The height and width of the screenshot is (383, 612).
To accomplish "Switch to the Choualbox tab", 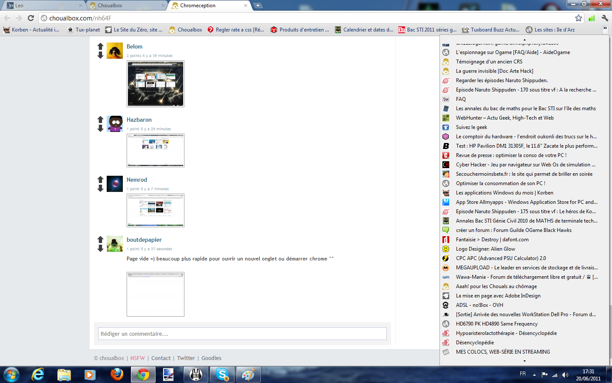I will pyautogui.click(x=125, y=6).
